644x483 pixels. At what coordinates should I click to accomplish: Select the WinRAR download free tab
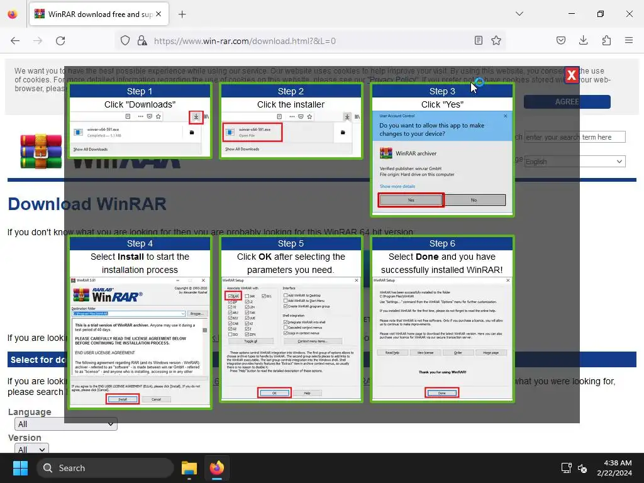(99, 14)
